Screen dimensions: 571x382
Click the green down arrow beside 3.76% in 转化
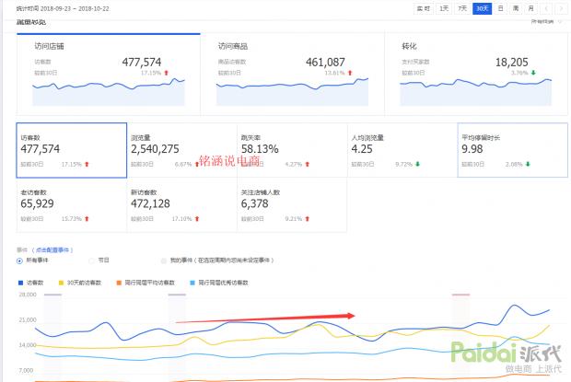pyautogui.click(x=533, y=73)
